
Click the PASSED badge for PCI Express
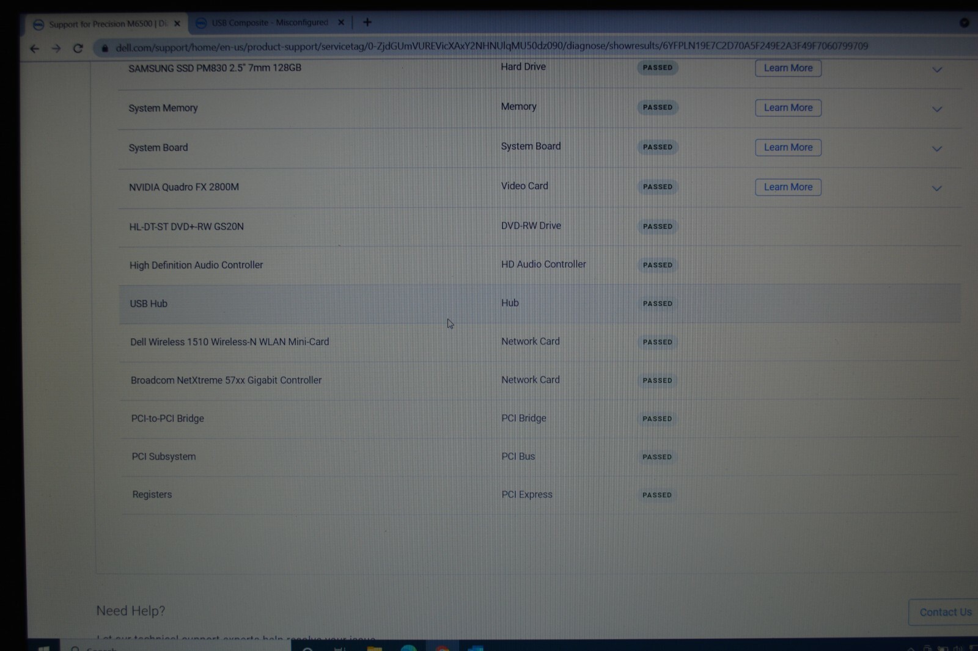click(657, 495)
